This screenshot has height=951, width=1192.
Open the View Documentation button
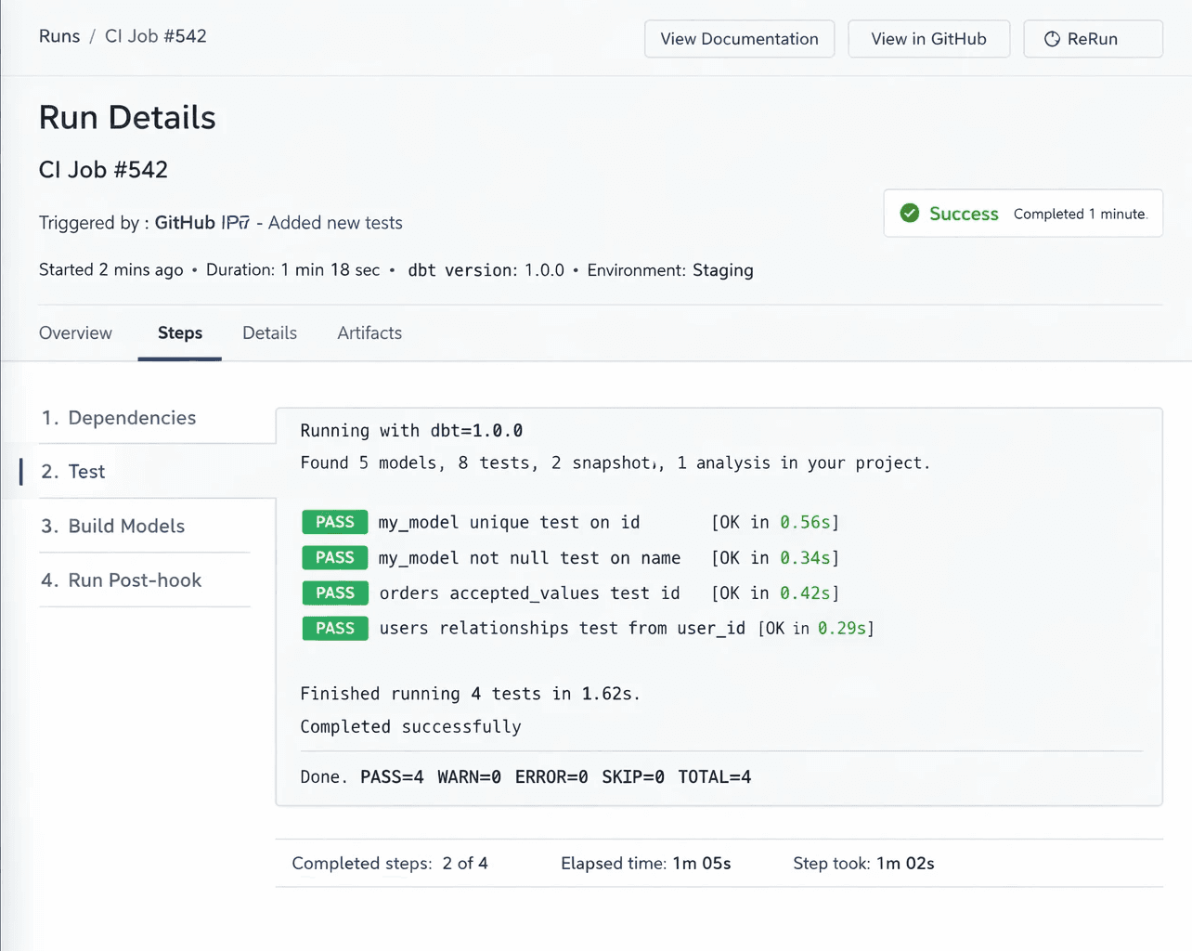tap(740, 39)
